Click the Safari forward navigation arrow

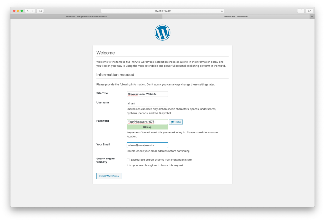pyautogui.click(x=33, y=11)
